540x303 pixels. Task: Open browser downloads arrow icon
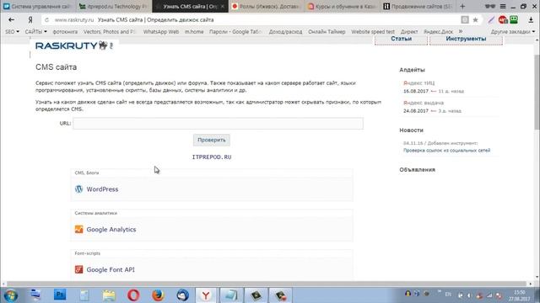click(x=531, y=20)
